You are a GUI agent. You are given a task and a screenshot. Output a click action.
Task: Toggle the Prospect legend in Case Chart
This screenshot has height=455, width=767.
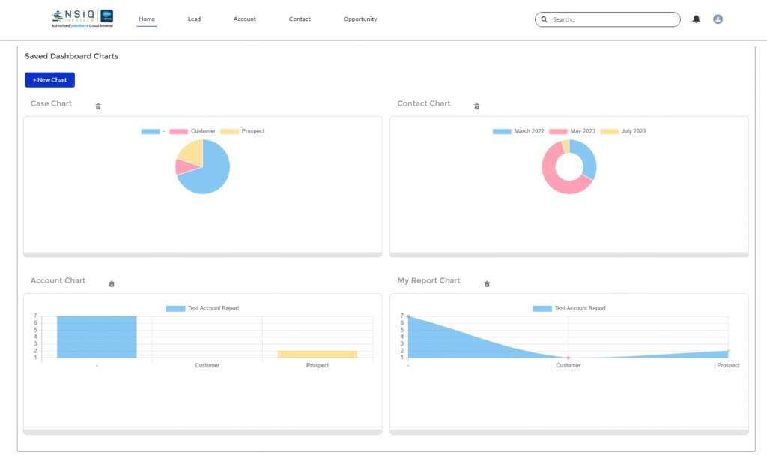point(243,131)
